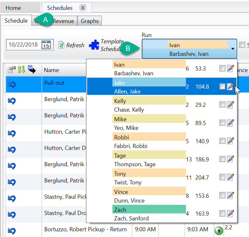This screenshot has height=237, width=249.
Task: Click the edit pencil icon for Jake
Action: [231, 86]
